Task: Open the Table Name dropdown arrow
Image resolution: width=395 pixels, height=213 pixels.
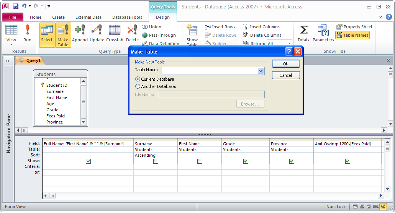Action: (261, 71)
